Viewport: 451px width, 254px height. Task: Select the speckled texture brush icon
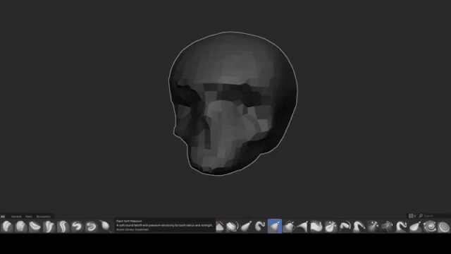tap(373, 226)
